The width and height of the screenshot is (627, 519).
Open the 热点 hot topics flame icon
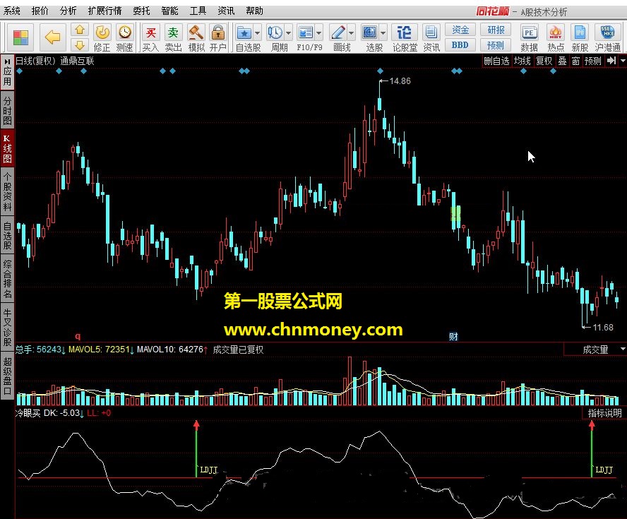tap(556, 38)
